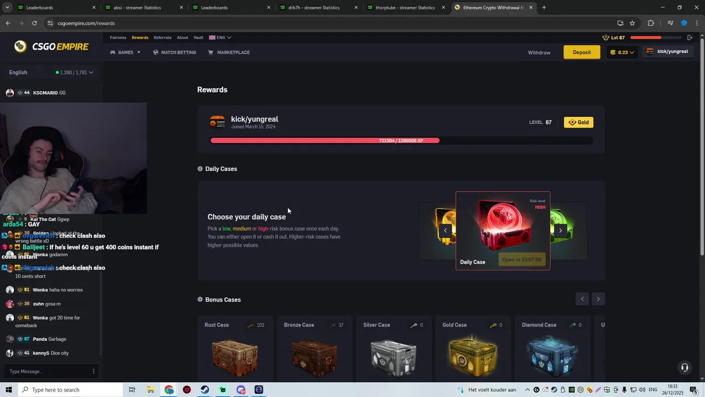Open Chrome extensions puzzle icon
705x397 pixels.
tap(650, 23)
